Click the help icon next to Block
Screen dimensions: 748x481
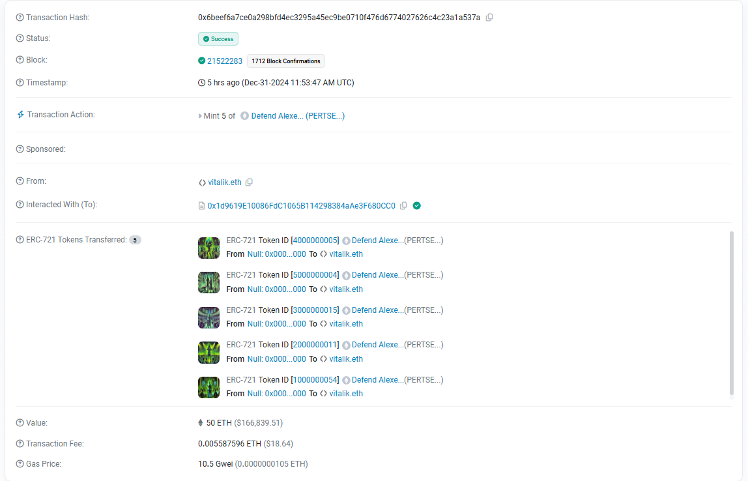[20, 60]
